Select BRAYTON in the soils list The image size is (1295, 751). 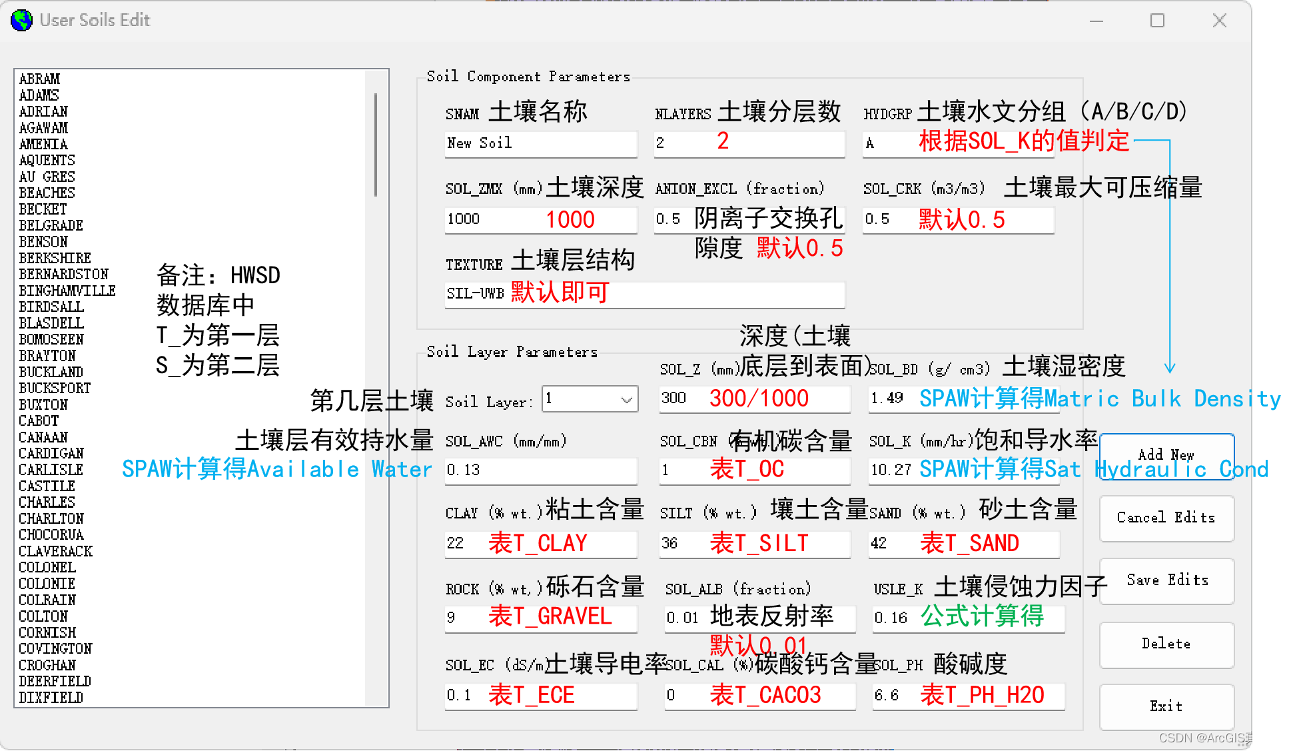47,357
